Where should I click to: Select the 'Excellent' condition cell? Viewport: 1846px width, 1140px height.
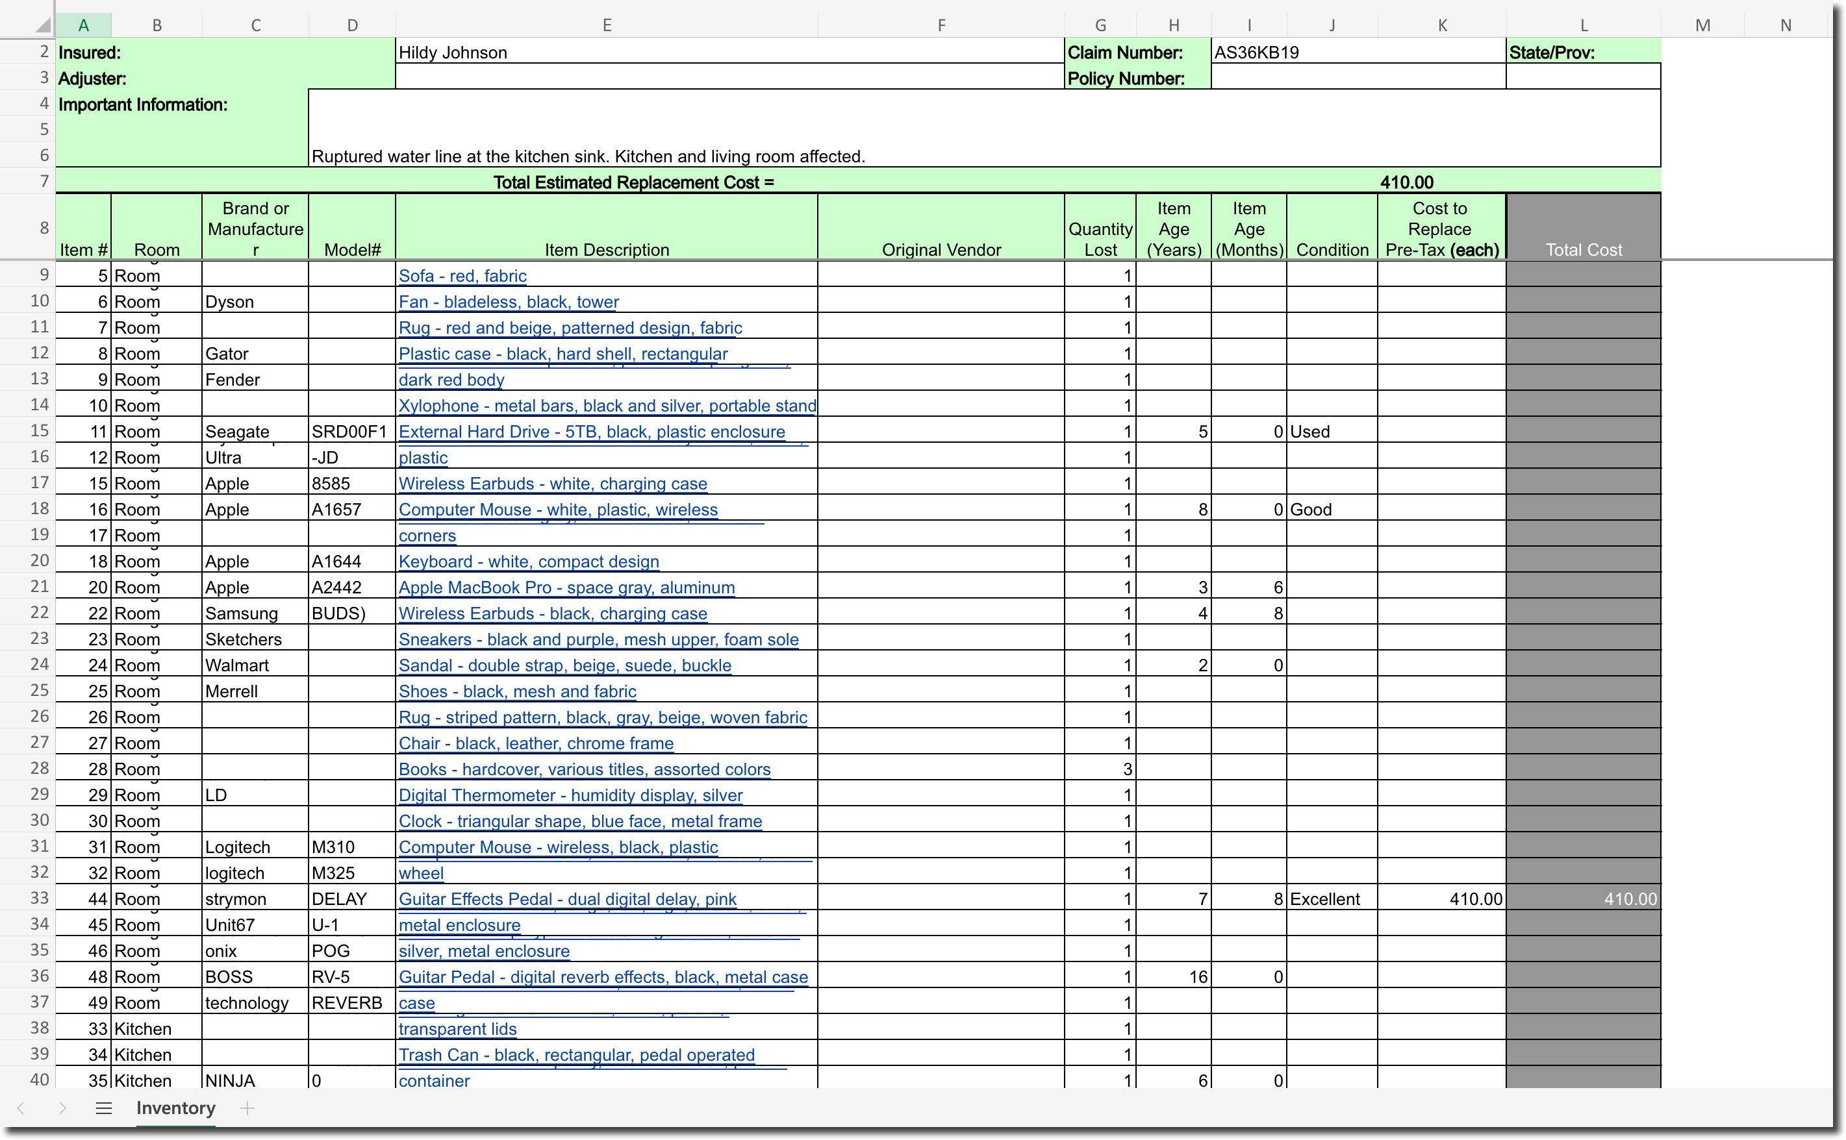click(x=1332, y=898)
